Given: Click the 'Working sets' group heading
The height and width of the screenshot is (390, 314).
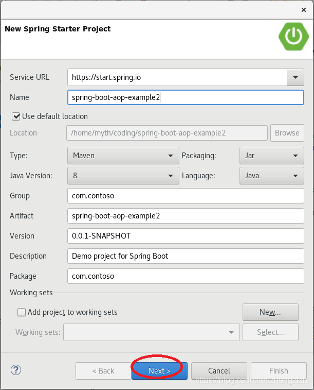Looking at the screenshot, I should (31, 293).
